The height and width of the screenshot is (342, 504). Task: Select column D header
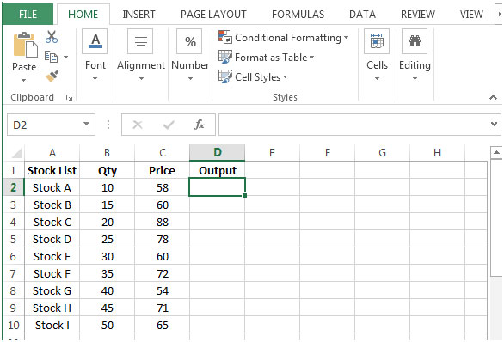(218, 153)
